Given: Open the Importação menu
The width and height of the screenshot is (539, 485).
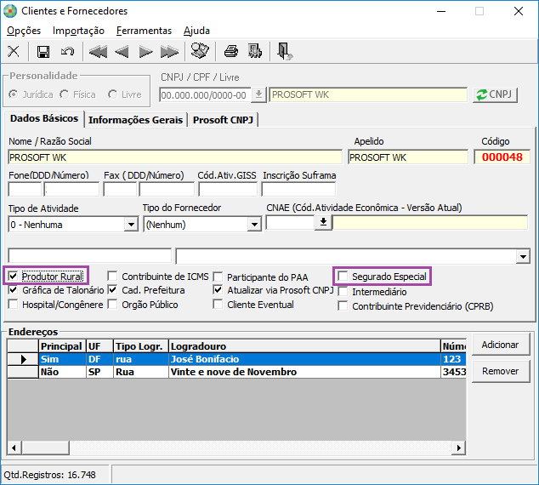Looking at the screenshot, I should pyautogui.click(x=78, y=31).
